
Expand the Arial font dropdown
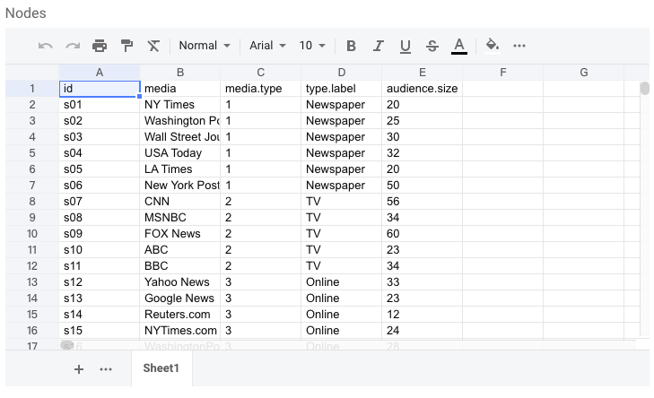267,46
